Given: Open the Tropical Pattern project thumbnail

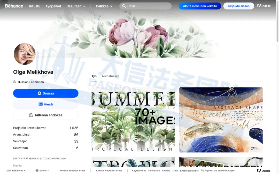Looking at the screenshot, I should (221, 162).
